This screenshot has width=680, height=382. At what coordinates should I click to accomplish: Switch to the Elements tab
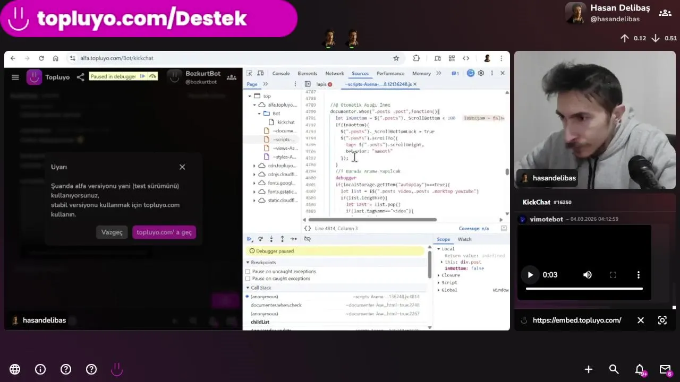(x=308, y=73)
